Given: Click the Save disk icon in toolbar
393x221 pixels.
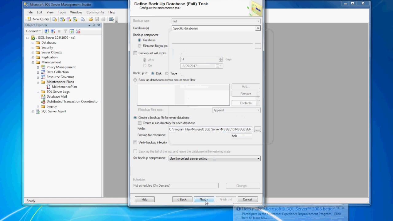Looking at the screenshot, I should 97,19.
